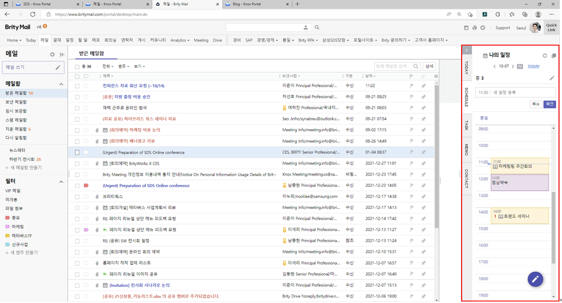Screen dimensions: 562x303
Task: Open the pop-out window icon in schedule panel
Action: click(553, 56)
